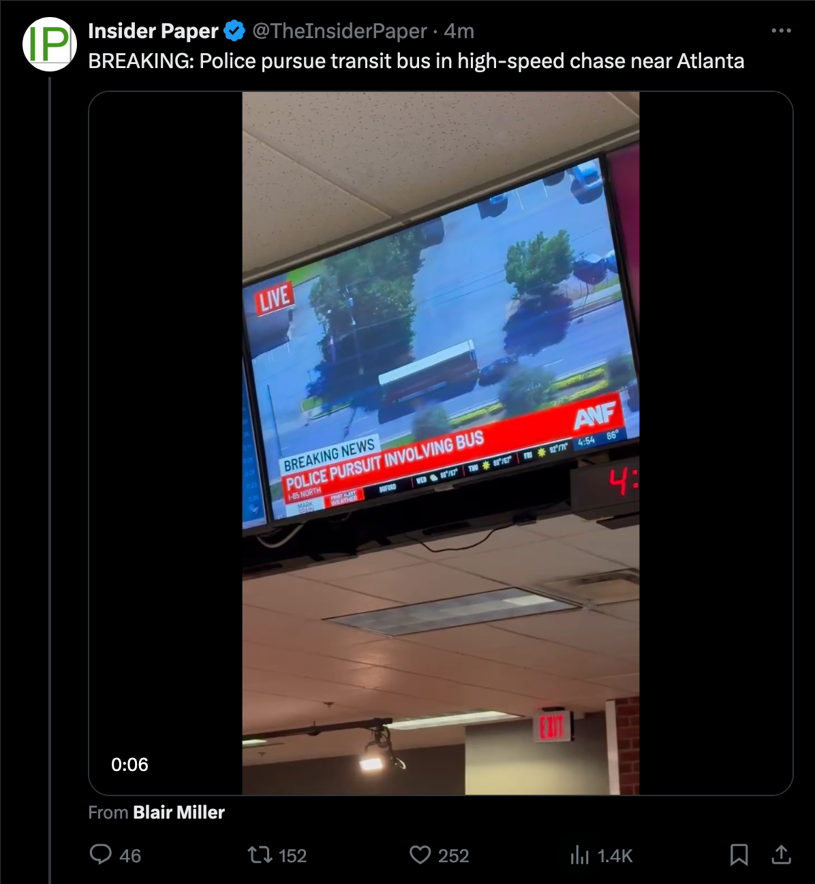Viewport: 815px width, 884px height.
Task: Click the 252 likes count
Action: tap(453, 855)
